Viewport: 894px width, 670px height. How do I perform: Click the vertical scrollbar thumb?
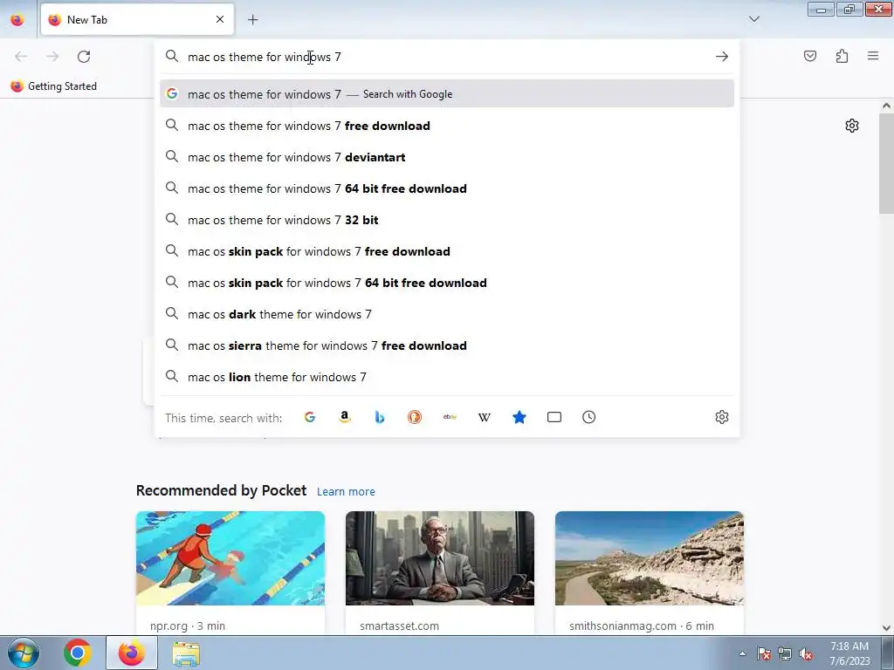pyautogui.click(x=887, y=163)
